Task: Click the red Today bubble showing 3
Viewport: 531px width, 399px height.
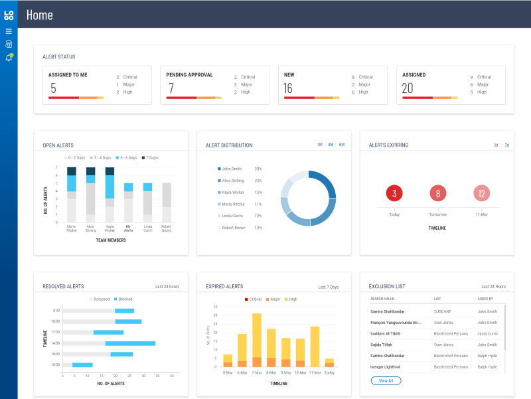Action: click(394, 194)
